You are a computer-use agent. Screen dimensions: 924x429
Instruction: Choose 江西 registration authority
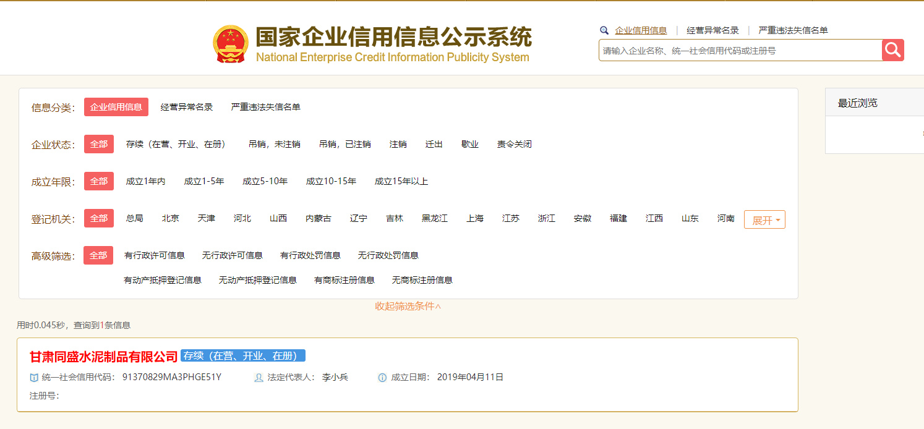[x=654, y=218]
